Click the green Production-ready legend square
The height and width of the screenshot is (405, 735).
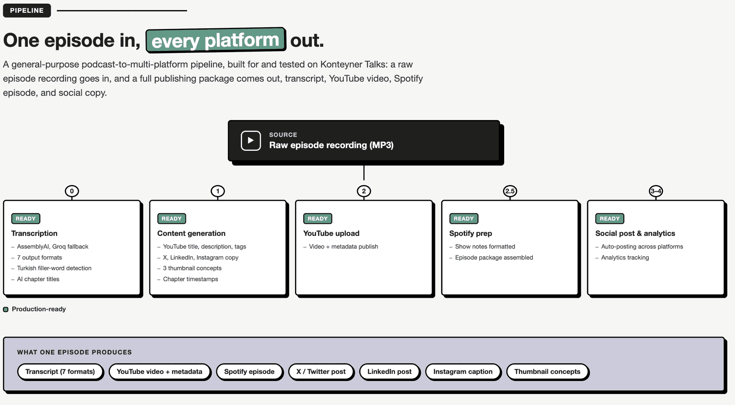pyautogui.click(x=6, y=309)
